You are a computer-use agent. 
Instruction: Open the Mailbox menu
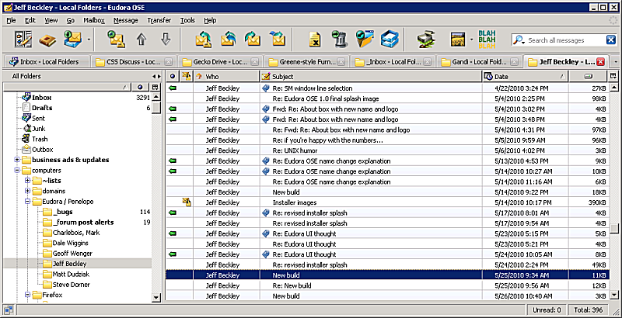94,19
